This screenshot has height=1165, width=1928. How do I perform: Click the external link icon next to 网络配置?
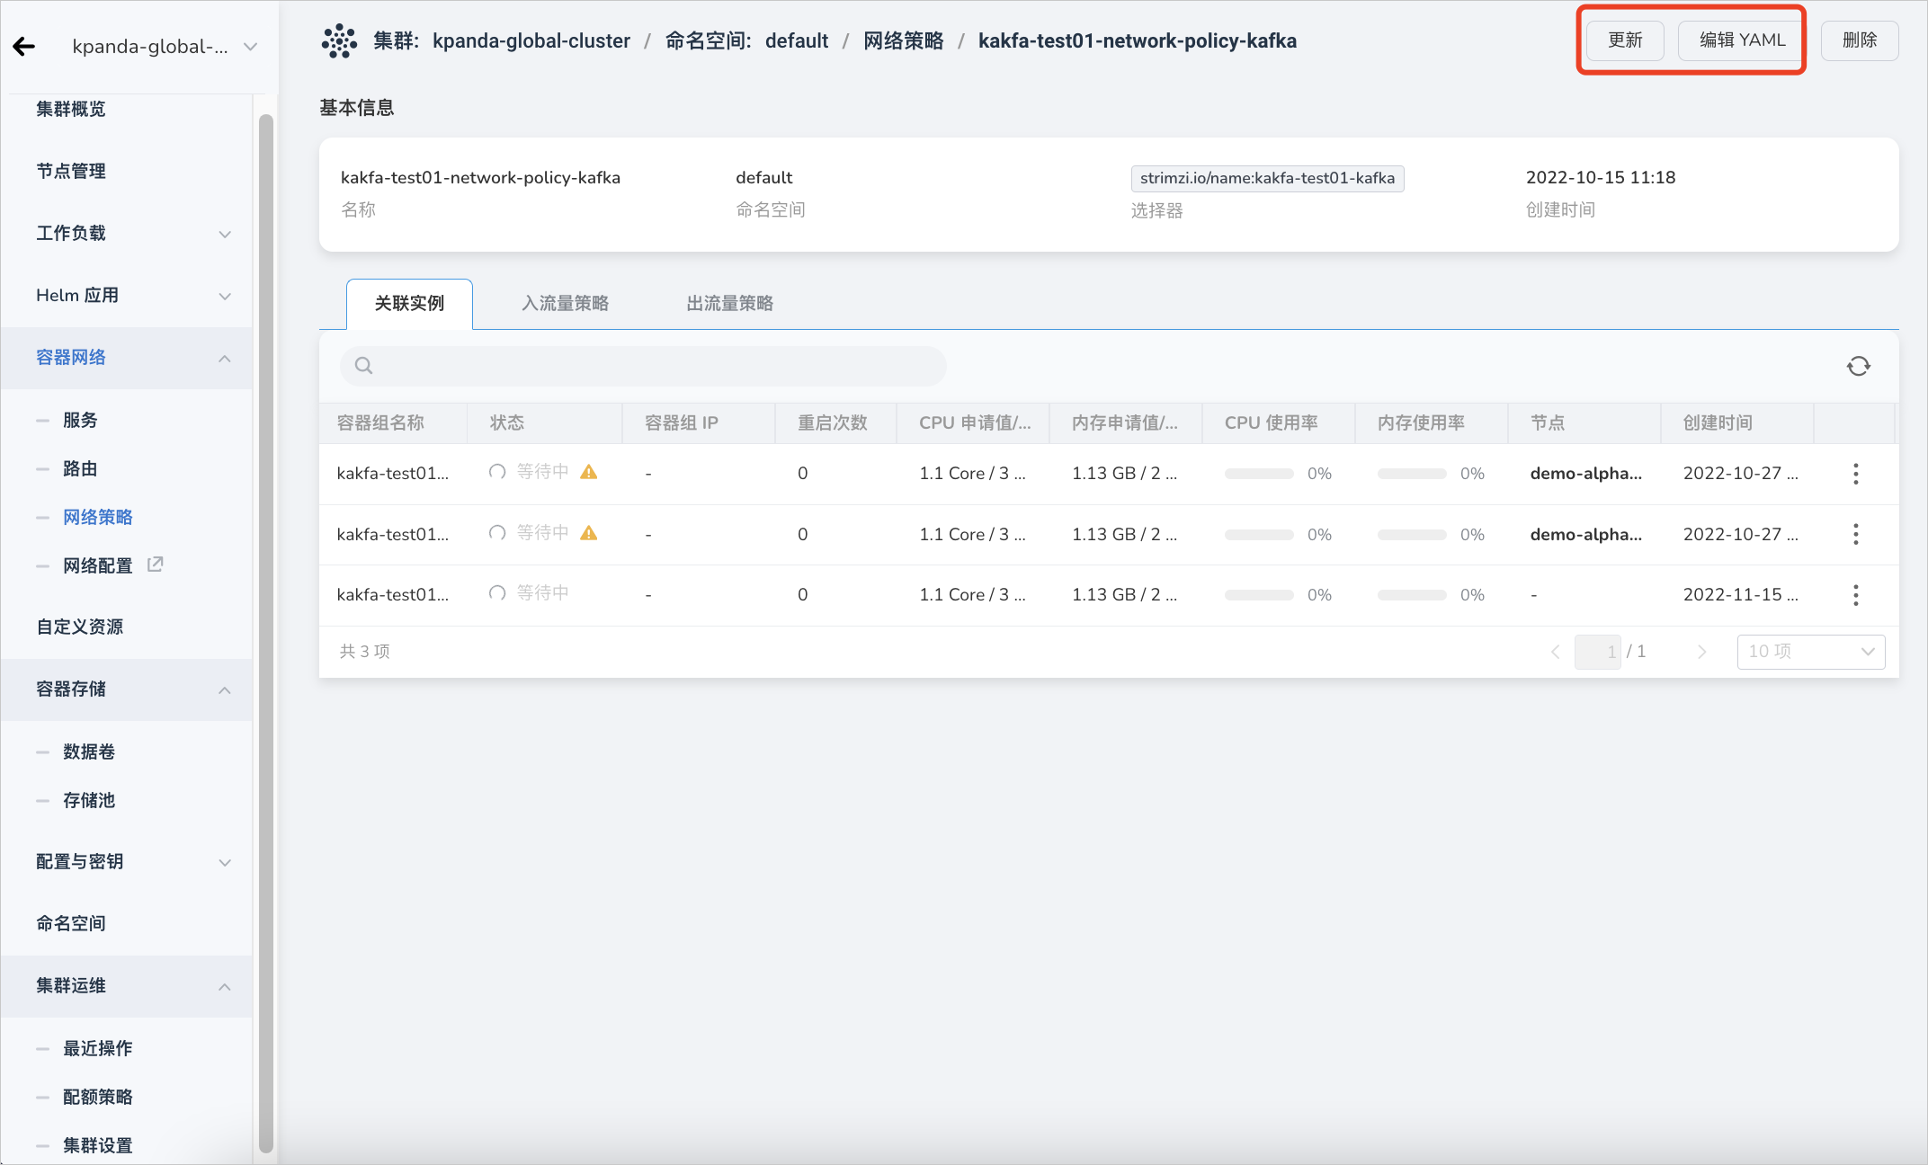pos(155,564)
